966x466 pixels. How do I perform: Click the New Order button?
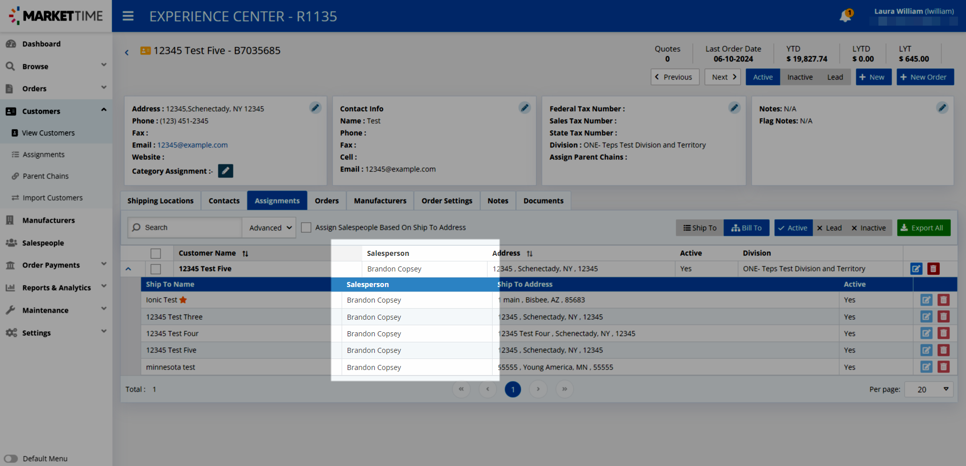925,77
